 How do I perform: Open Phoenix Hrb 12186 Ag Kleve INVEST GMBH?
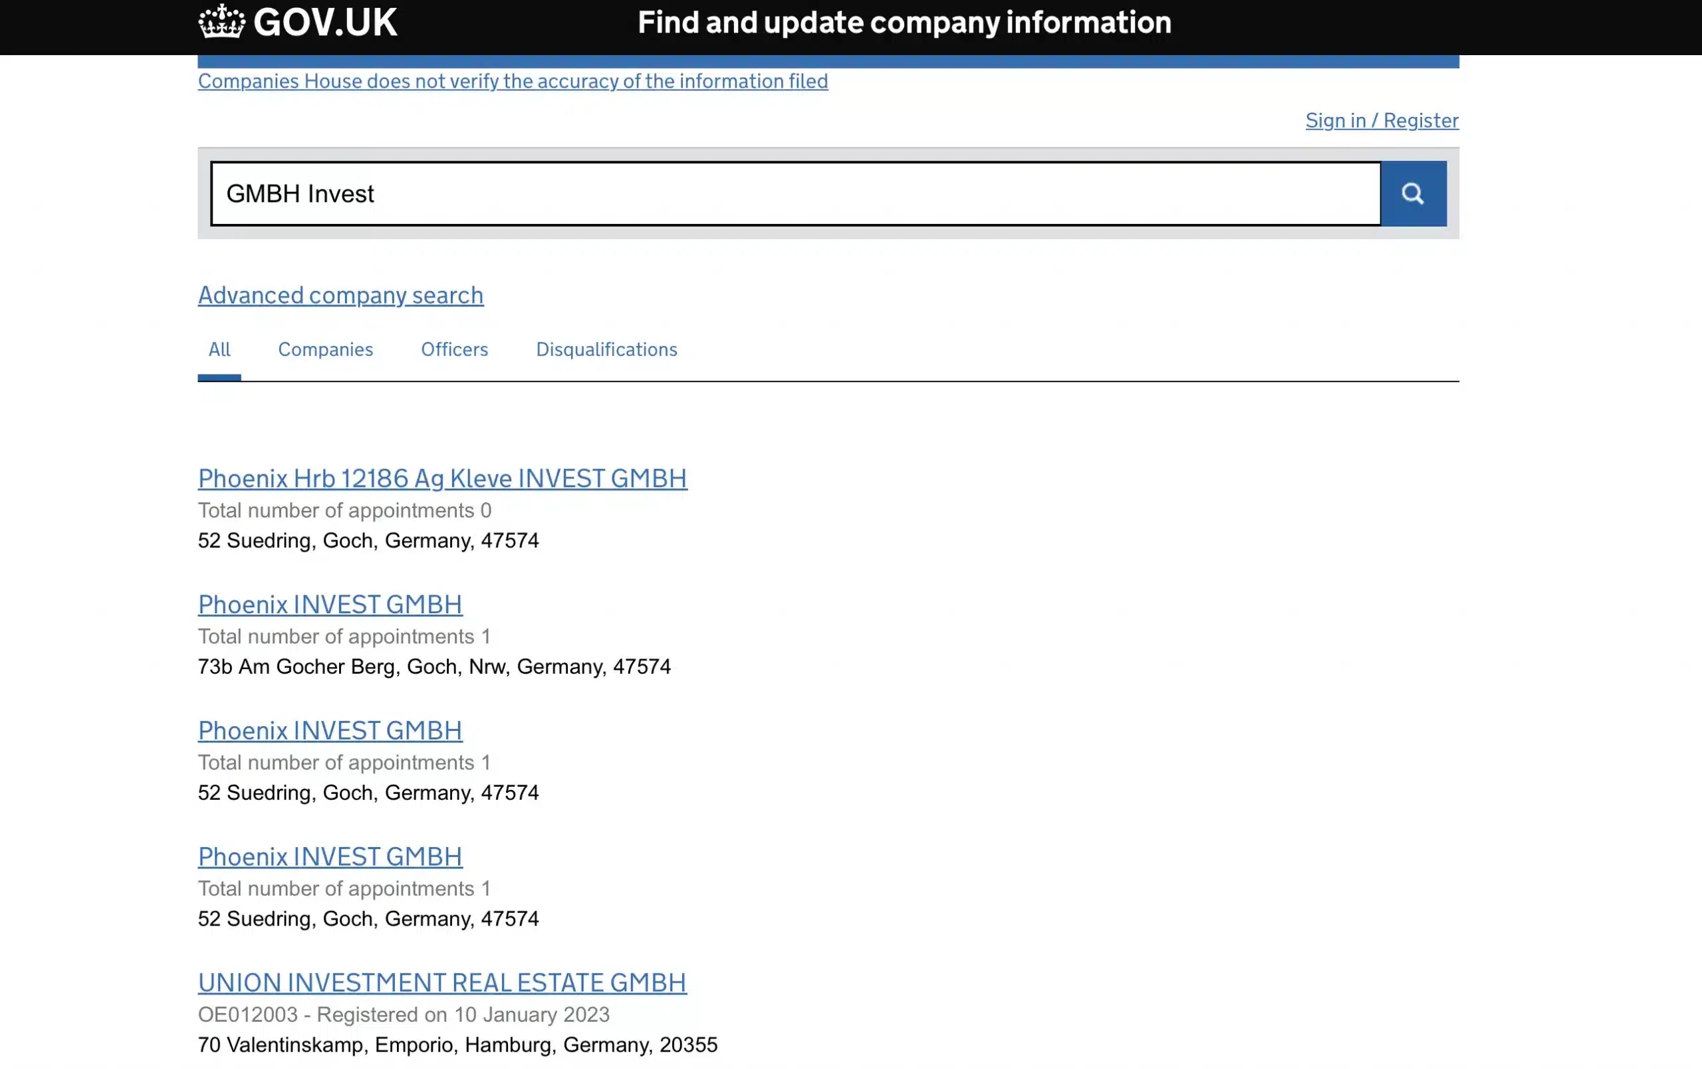tap(441, 479)
